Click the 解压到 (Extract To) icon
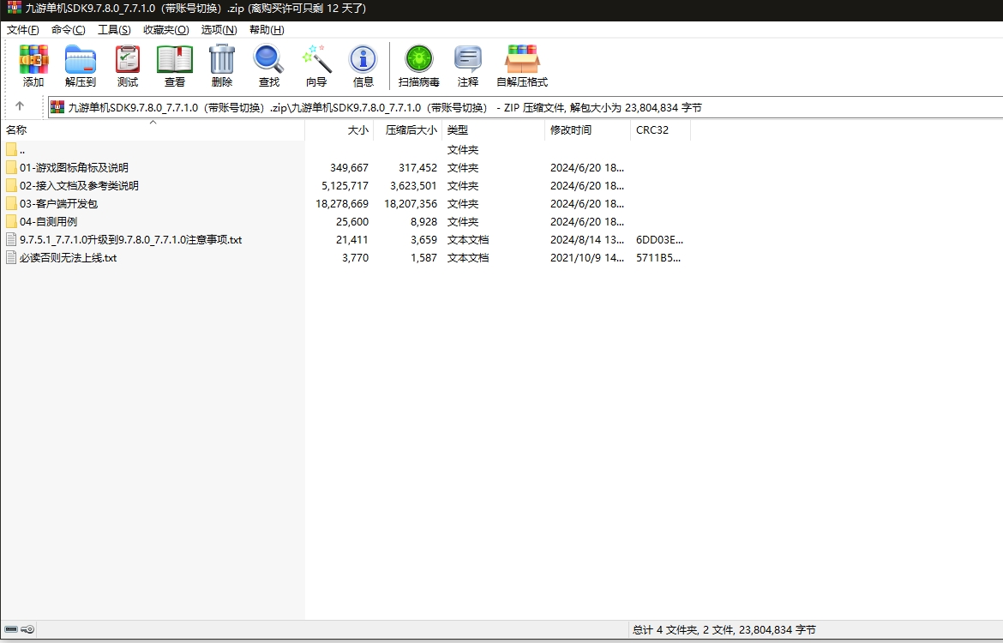Screen dimensions: 1003x643 click(81, 65)
